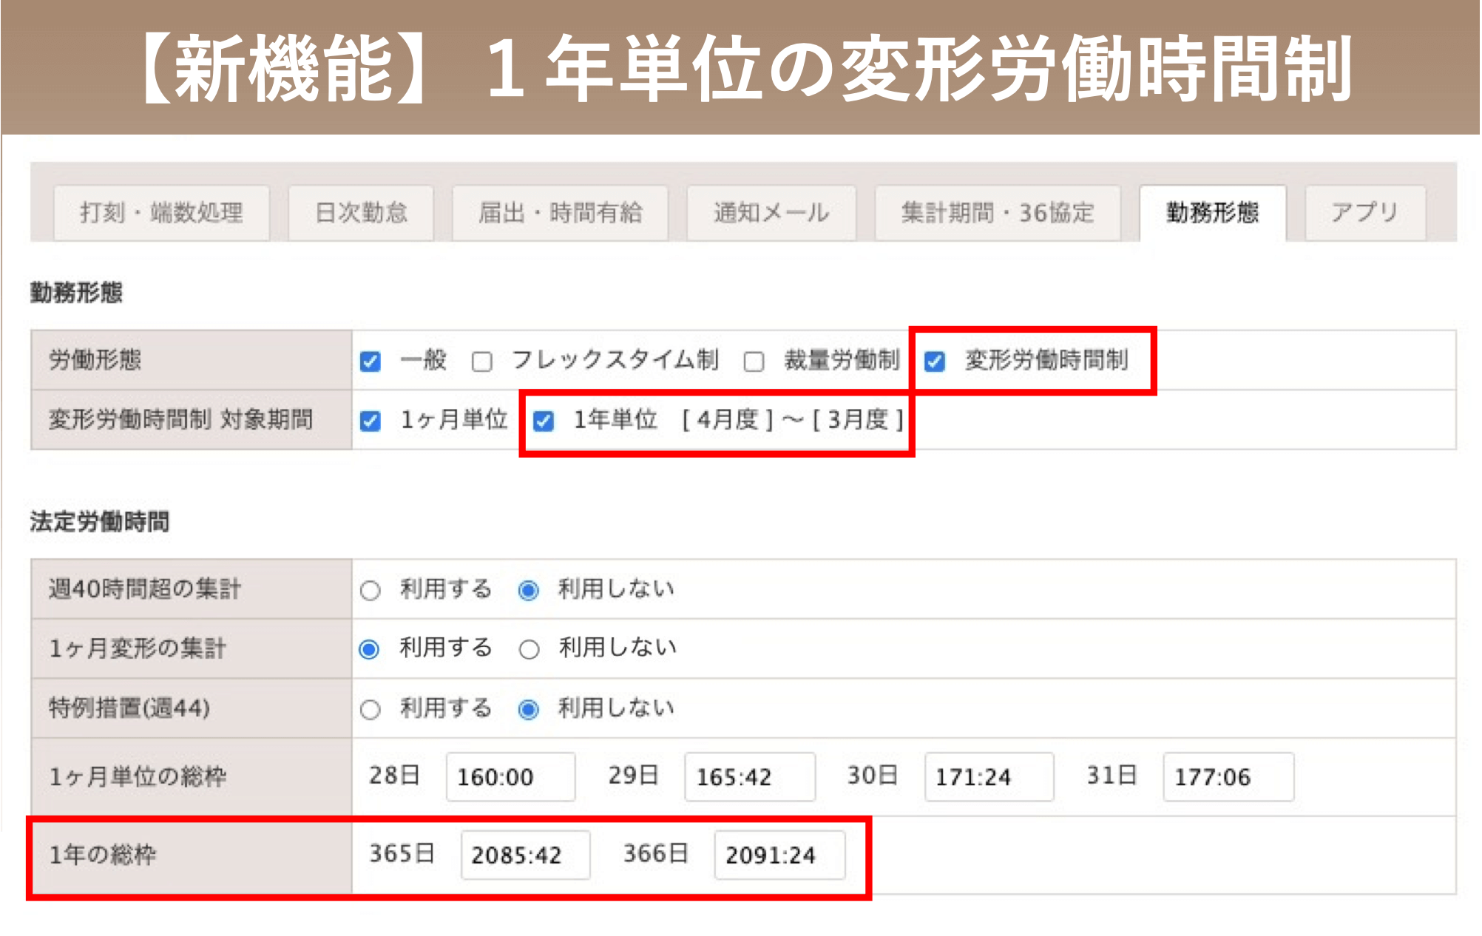Screen dimensions: 1482x936
Task: Select the 勤務形態 tab
Action: point(1213,213)
